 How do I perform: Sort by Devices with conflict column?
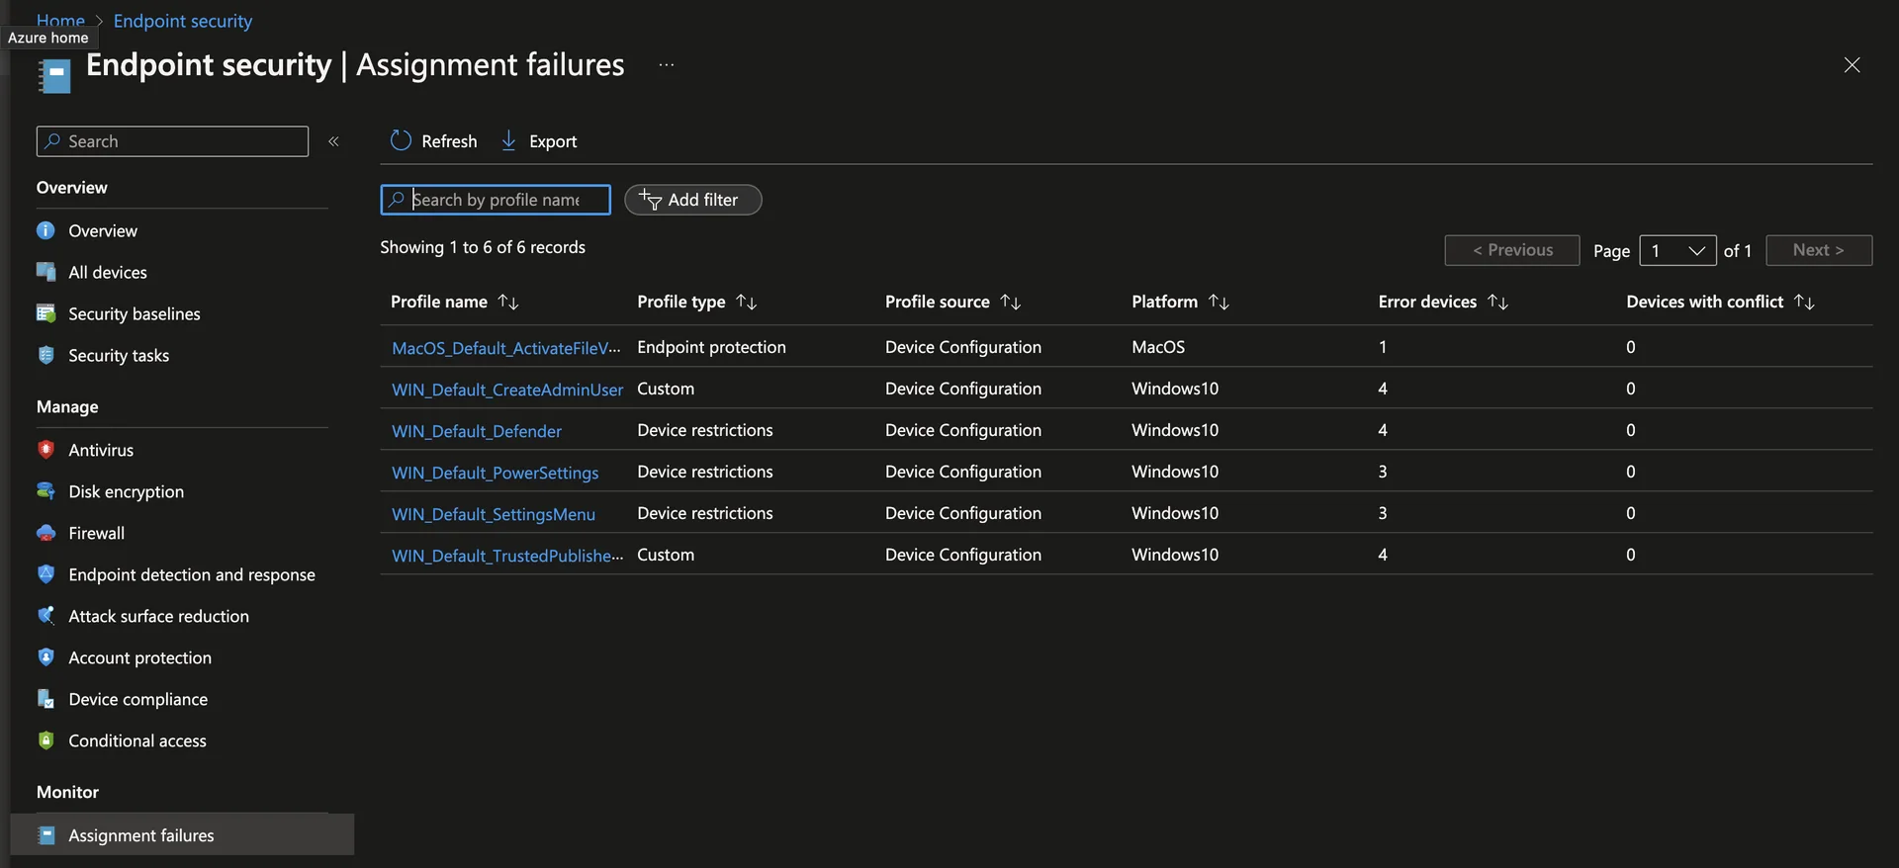[x=1805, y=302]
